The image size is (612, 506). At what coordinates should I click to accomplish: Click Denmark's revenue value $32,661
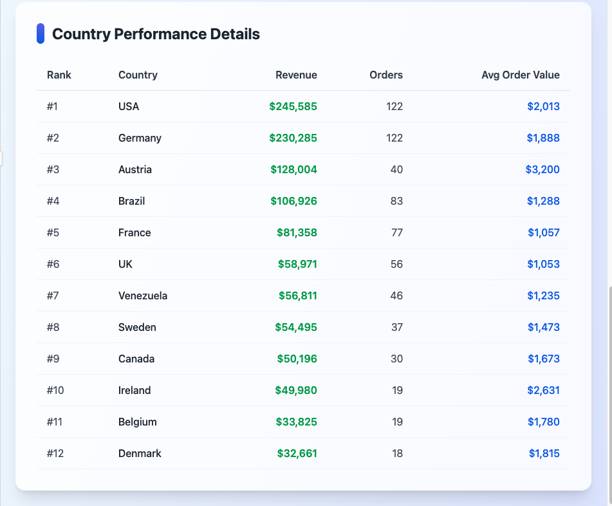click(297, 453)
